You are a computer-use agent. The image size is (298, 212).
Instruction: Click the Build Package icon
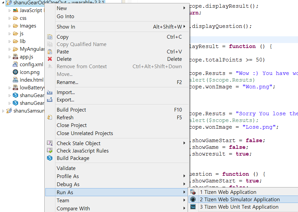[50, 158]
